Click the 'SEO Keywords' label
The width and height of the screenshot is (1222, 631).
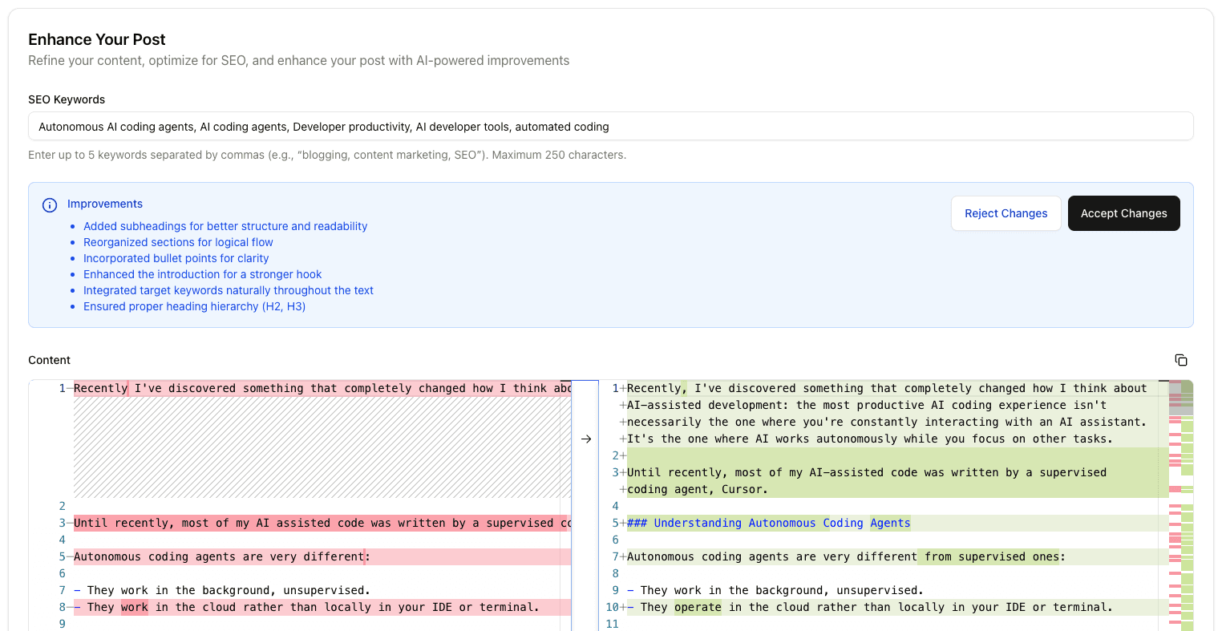(x=67, y=99)
